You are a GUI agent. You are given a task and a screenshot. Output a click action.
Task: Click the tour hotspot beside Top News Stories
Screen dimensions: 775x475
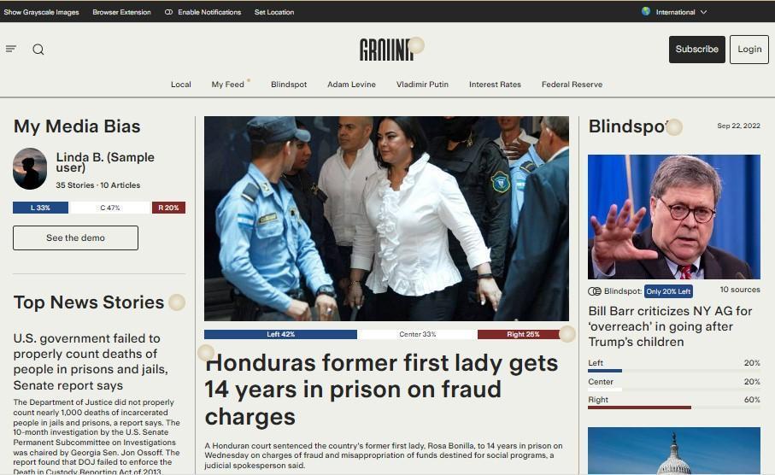(x=177, y=302)
